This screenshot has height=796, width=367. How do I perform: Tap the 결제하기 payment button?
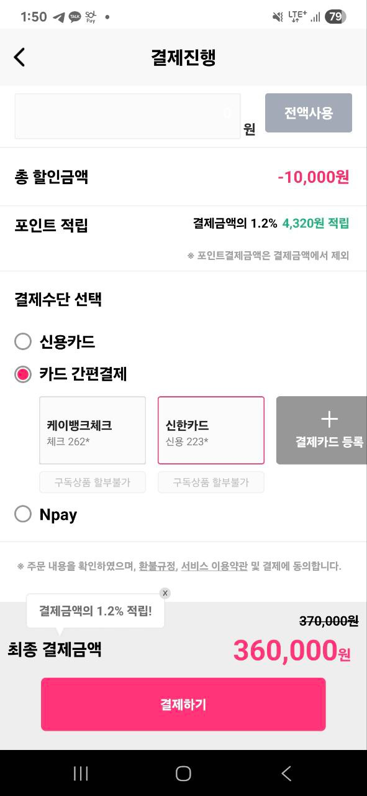(x=183, y=705)
